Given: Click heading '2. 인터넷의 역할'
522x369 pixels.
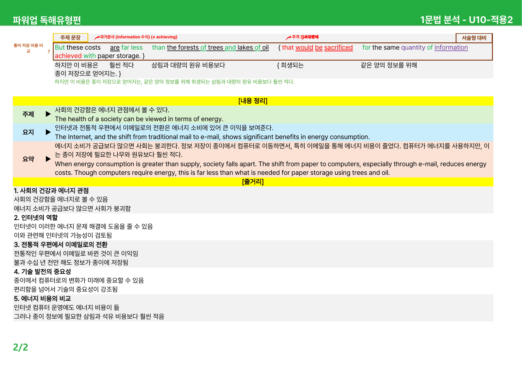Looking at the screenshot, I should pyautogui.click(x=36, y=218).
